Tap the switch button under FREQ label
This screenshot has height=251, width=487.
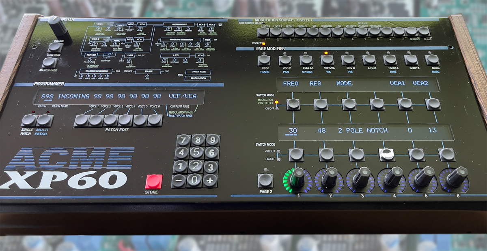(293, 104)
